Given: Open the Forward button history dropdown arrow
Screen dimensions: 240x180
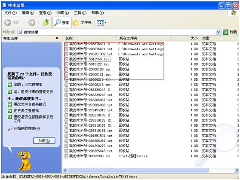Looking at the screenshot, I should [39, 22].
